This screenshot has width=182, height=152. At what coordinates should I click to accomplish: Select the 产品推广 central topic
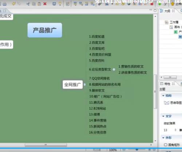45,30
